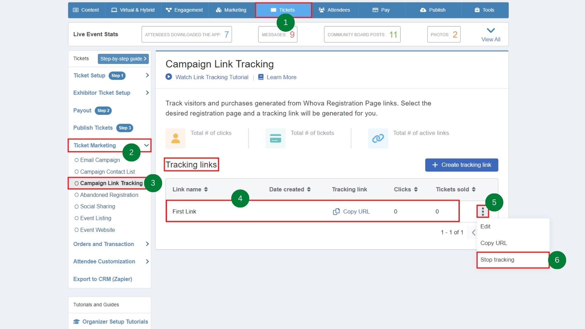The image size is (585, 329).
Task: Select the cloud Publish icon in top navigation
Action: click(x=424, y=10)
